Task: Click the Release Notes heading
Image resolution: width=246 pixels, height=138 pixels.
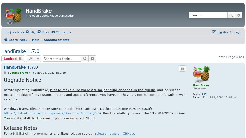Action: [x=20, y=128]
